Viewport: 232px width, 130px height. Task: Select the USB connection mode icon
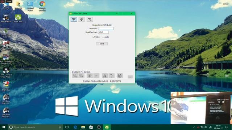(x=82, y=19)
